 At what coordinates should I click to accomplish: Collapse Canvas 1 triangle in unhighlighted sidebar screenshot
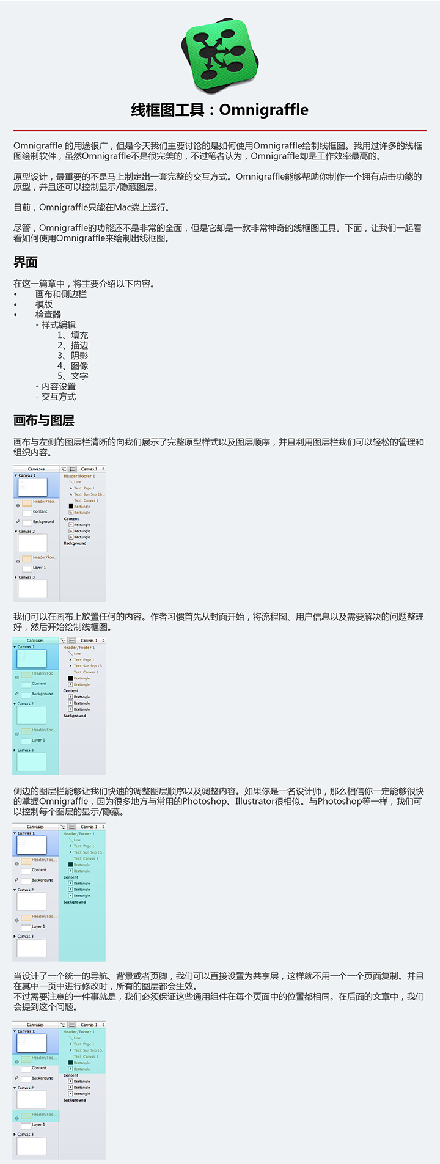16,475
